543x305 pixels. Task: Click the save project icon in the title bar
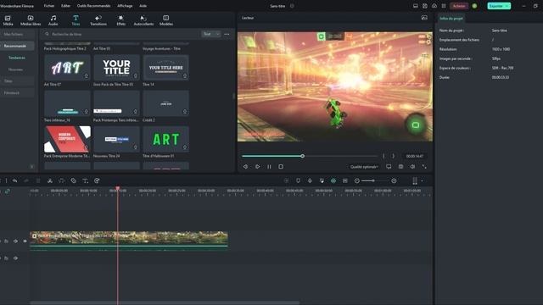coord(425,6)
